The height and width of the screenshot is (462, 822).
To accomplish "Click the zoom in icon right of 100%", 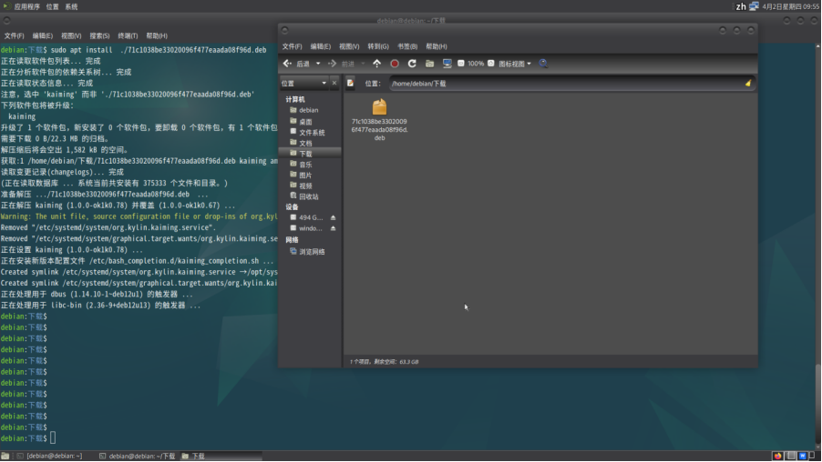I will 491,64.
